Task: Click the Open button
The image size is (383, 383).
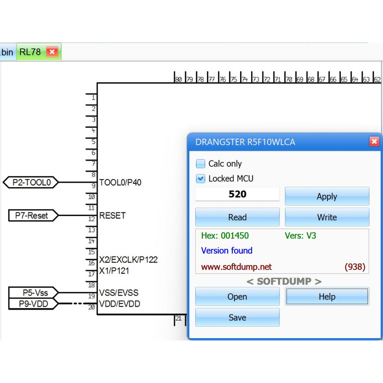Action: [x=237, y=296]
